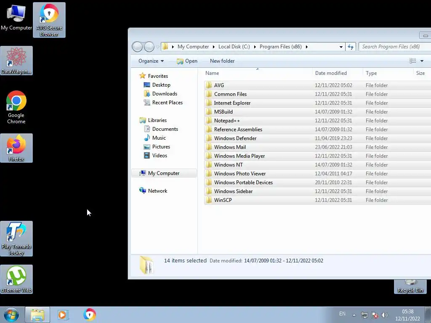Select the DataWagon desktop shortcut
Image resolution: width=431 pixels, height=323 pixels.
tap(16, 61)
